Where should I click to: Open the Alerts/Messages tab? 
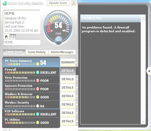[x=62, y=52]
